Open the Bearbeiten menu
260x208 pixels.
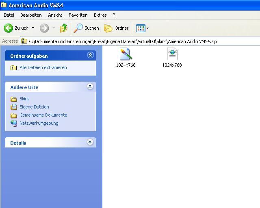31,15
